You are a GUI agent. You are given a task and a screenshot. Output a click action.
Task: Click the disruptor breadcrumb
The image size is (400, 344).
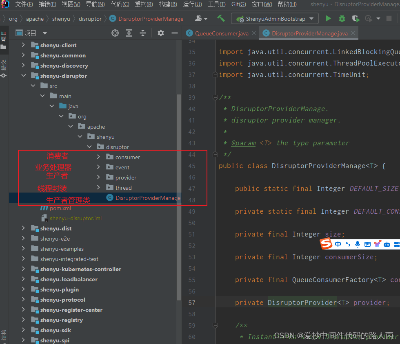coord(90,19)
